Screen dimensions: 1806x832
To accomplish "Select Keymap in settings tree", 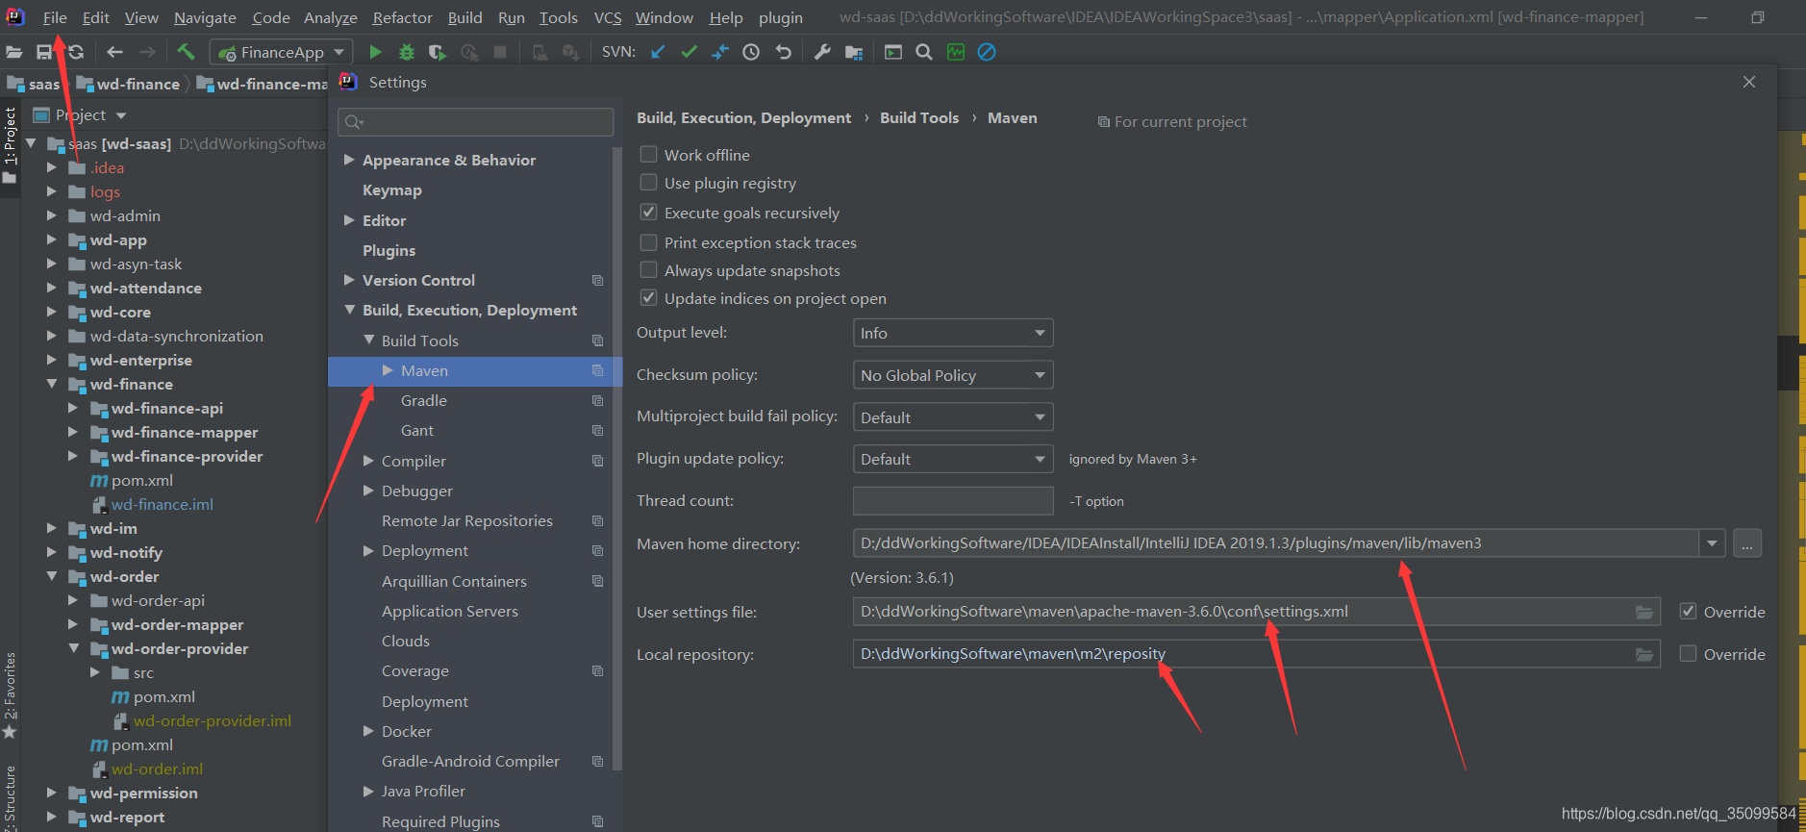I will click(392, 190).
